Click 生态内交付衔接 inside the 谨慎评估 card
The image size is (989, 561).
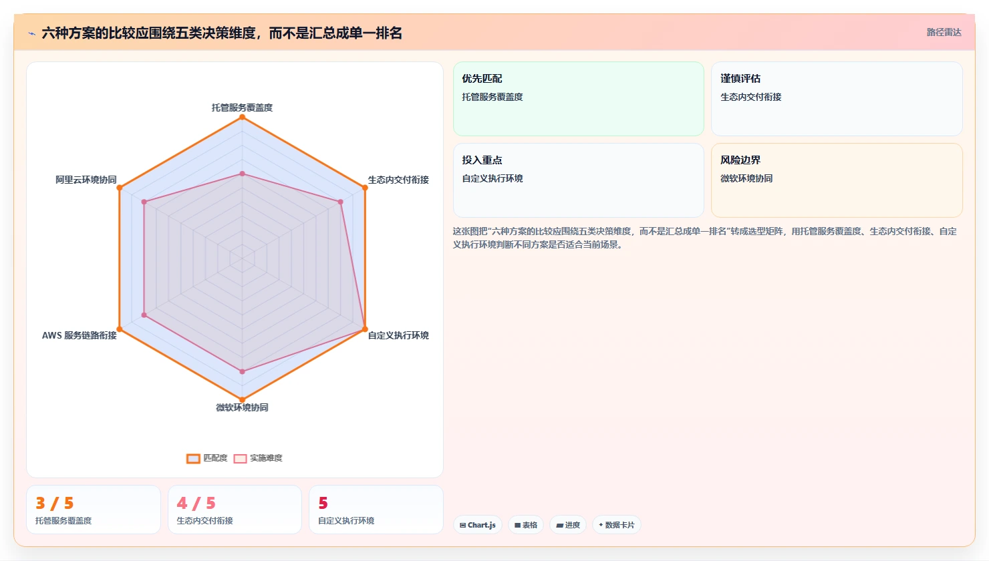[x=751, y=97]
